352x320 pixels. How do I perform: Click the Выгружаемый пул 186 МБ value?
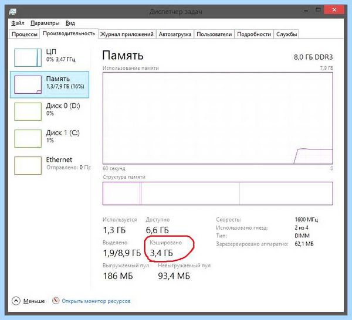[x=118, y=276]
